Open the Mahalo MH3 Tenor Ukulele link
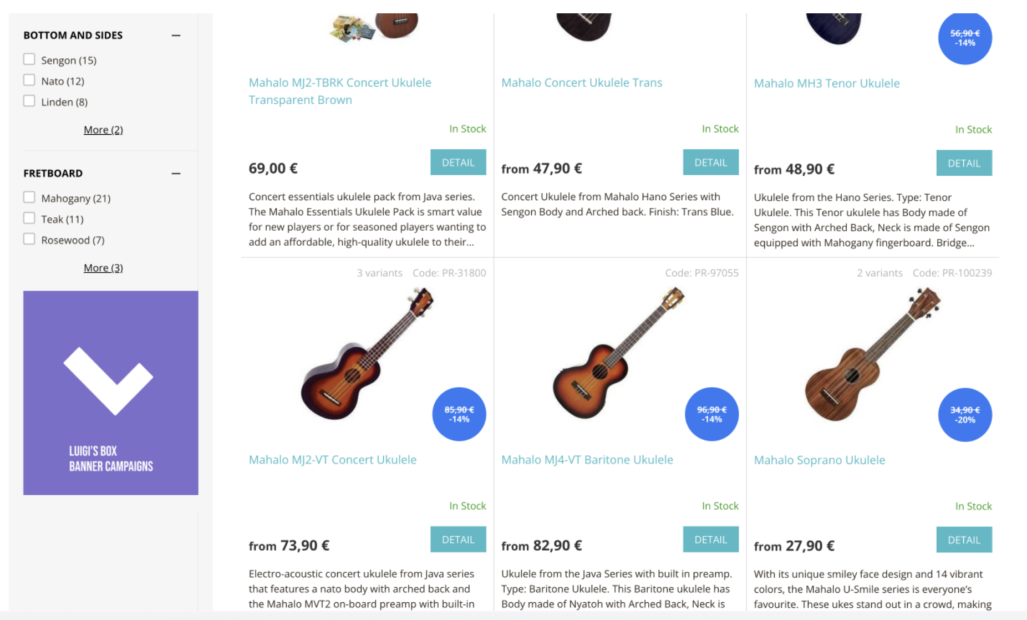Viewport: 1027px width, 620px height. coord(826,83)
